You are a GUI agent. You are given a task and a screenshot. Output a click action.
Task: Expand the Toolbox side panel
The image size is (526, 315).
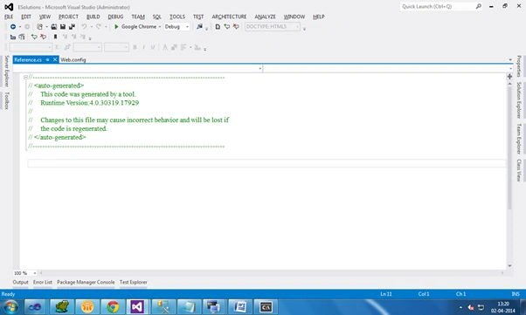(x=6, y=100)
